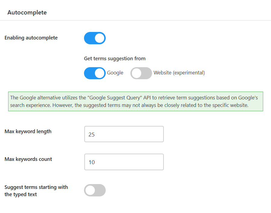Click the "Suggest terms starting with" label
Viewport: 271px width, 213px height.
click(36, 187)
